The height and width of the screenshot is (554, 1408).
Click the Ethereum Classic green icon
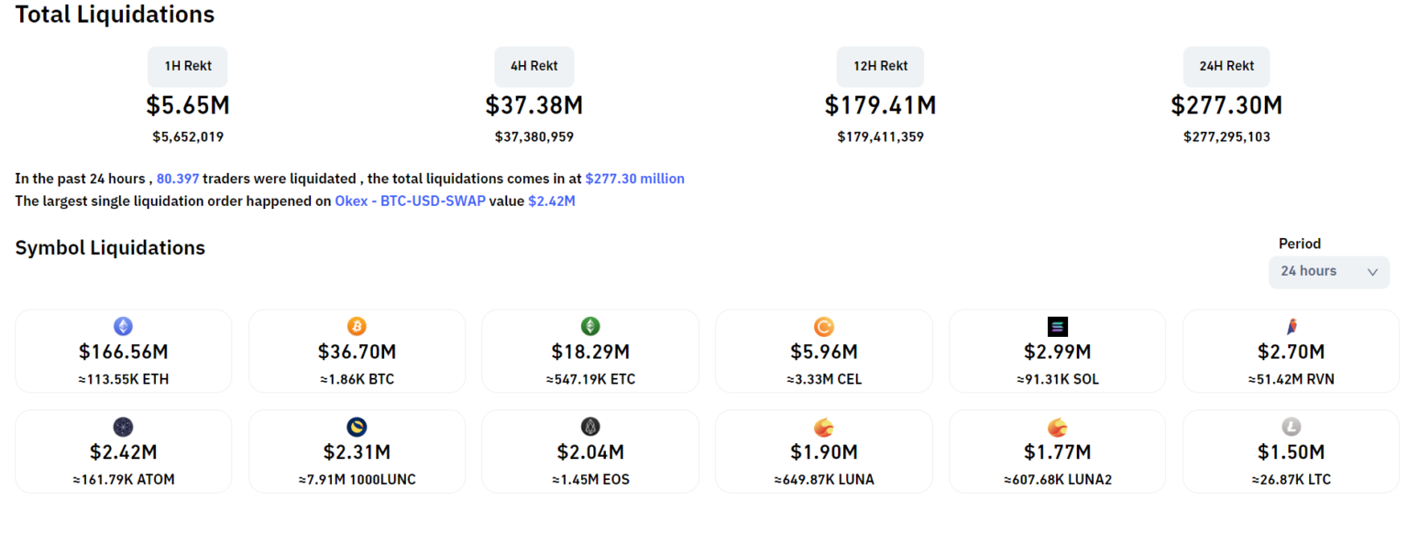[590, 326]
